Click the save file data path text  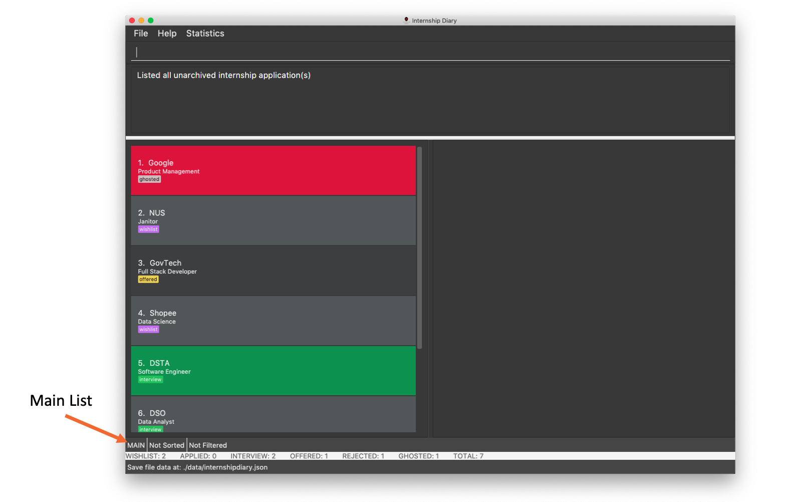tap(197, 467)
